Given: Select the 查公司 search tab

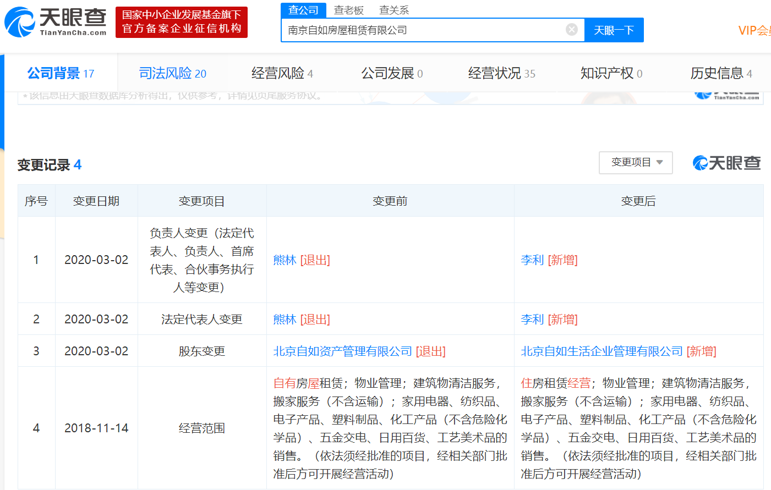Looking at the screenshot, I should (x=303, y=10).
